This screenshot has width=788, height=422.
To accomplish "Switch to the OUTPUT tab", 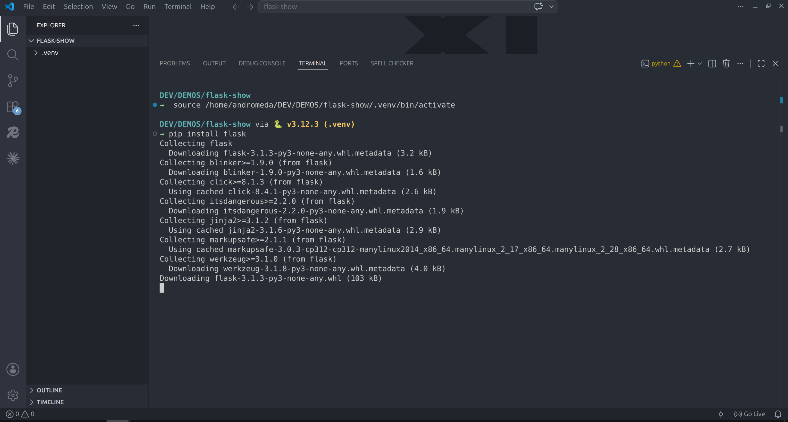I will (x=214, y=63).
